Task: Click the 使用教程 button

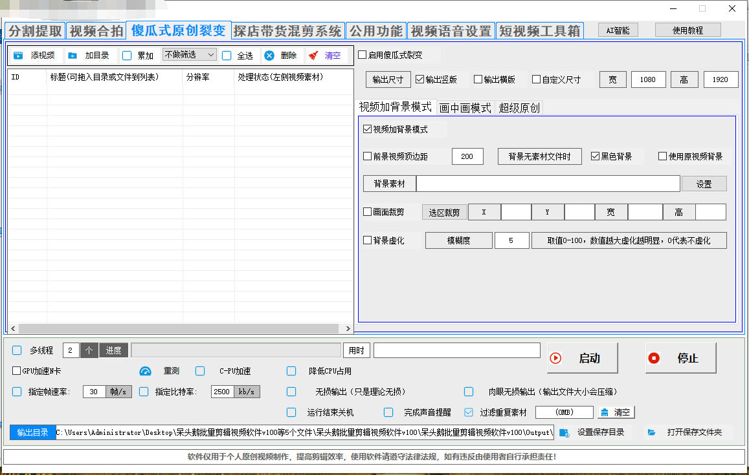Action: pyautogui.click(x=688, y=30)
